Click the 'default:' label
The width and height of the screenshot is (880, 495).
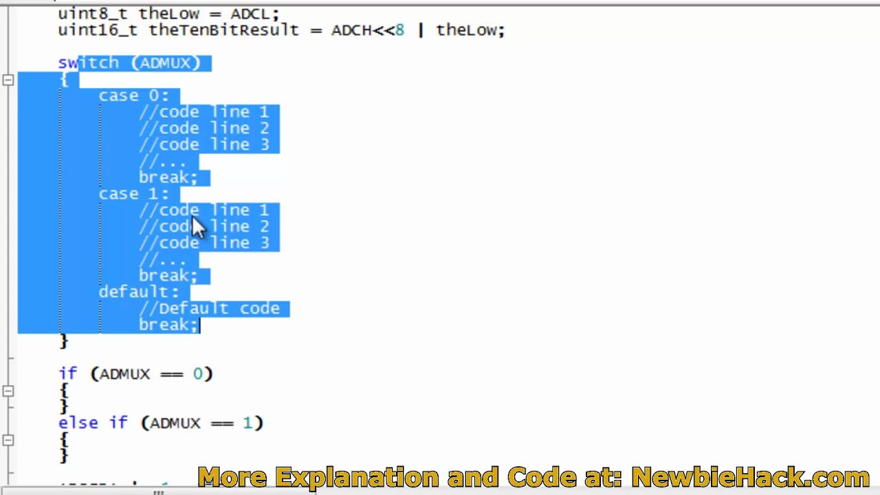(138, 292)
